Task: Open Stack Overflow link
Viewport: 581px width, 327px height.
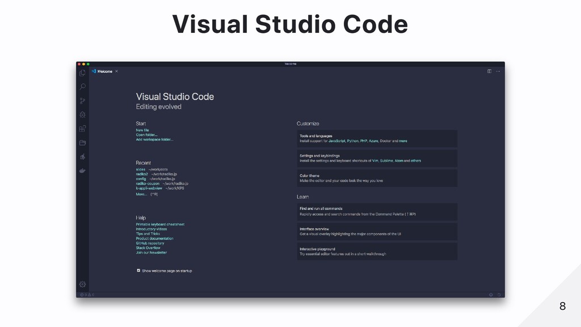Action: click(x=148, y=248)
